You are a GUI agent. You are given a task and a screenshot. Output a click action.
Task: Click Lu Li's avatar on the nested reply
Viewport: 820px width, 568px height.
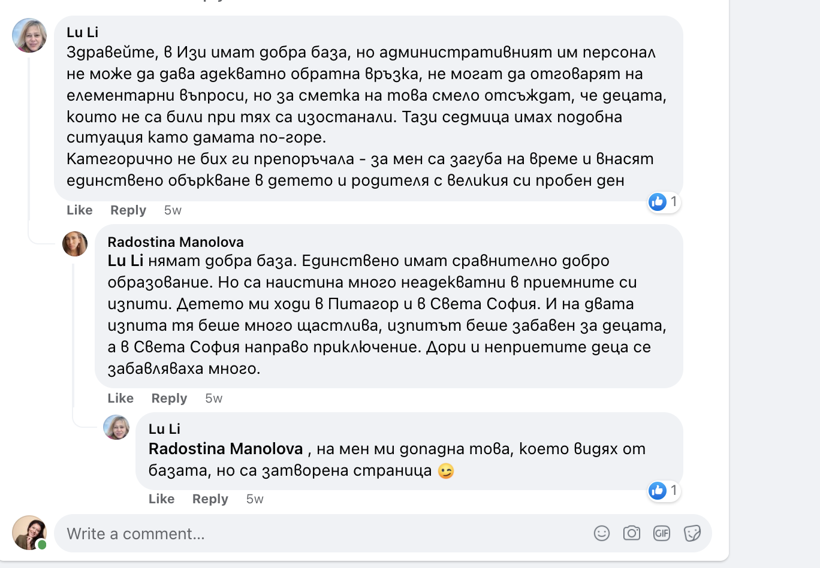(116, 427)
